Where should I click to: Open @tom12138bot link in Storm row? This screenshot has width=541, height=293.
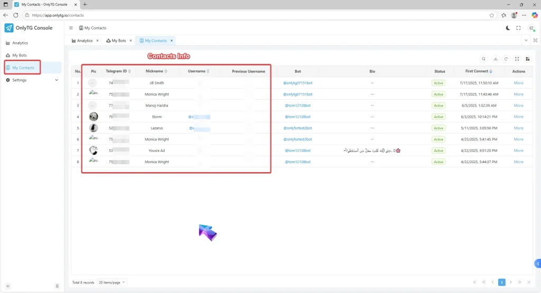coord(298,117)
